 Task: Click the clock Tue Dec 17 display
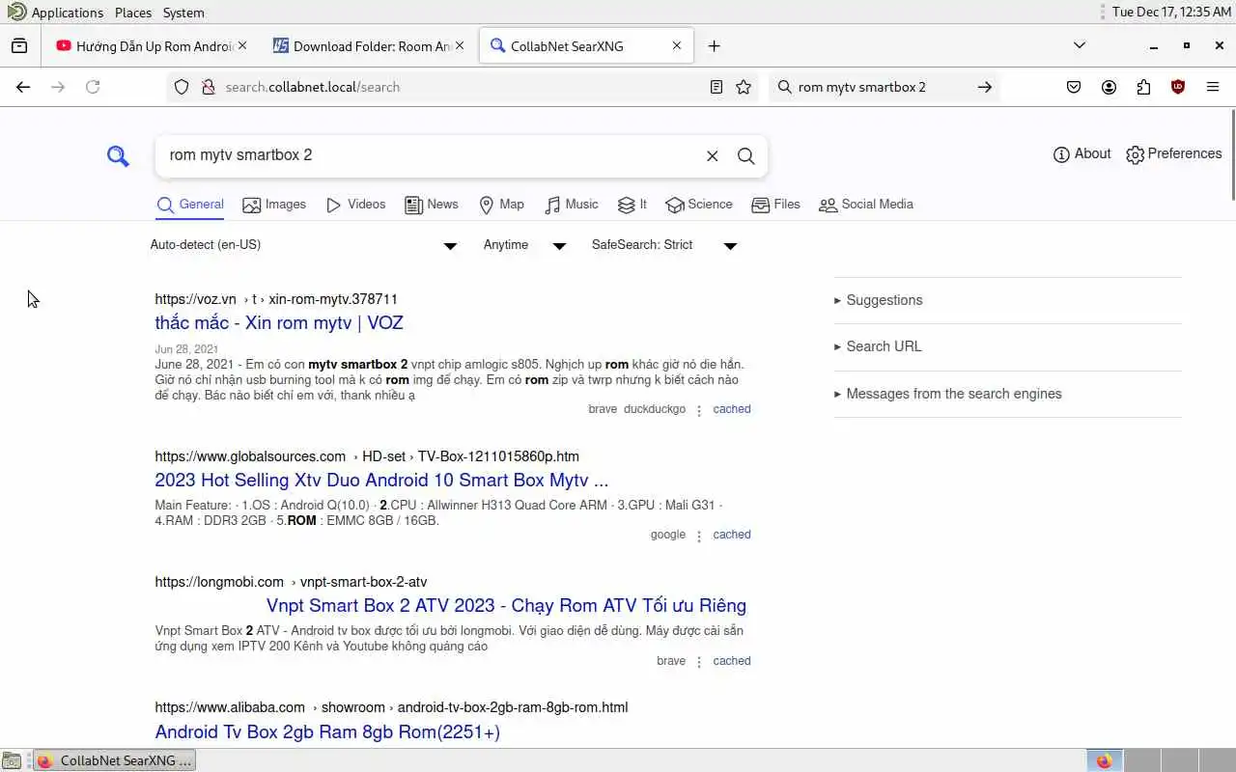click(x=1171, y=13)
